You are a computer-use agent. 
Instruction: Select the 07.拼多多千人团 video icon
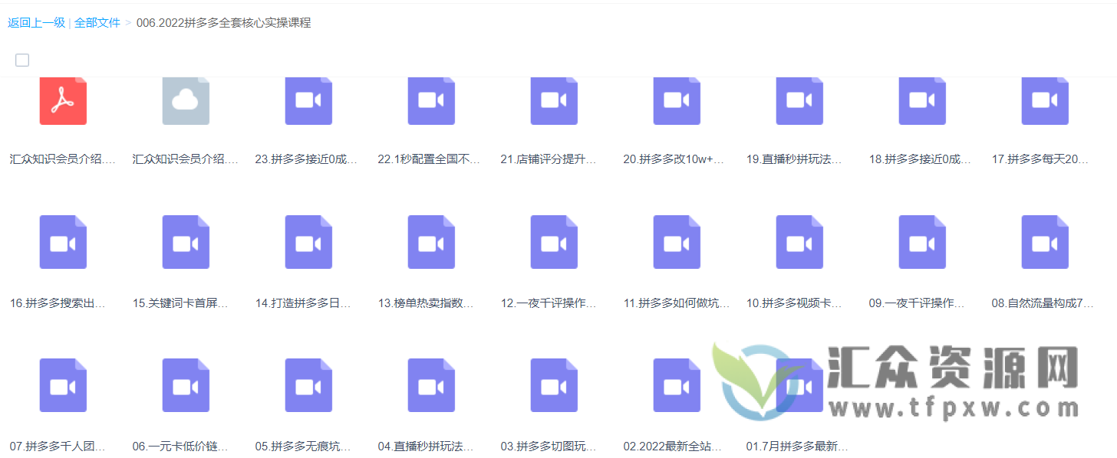click(x=63, y=385)
